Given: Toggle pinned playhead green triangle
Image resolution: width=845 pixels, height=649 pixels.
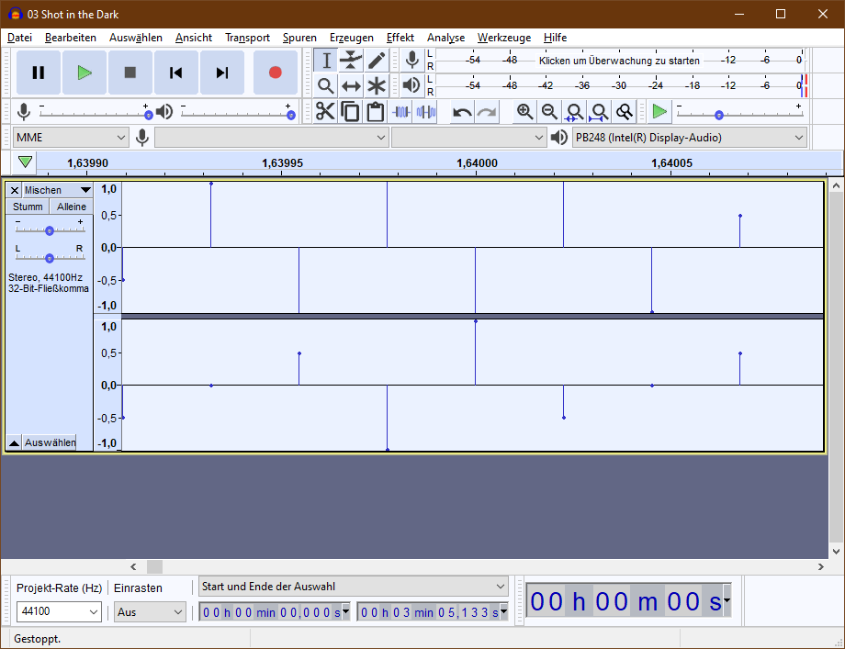Looking at the screenshot, I should coord(26,162).
